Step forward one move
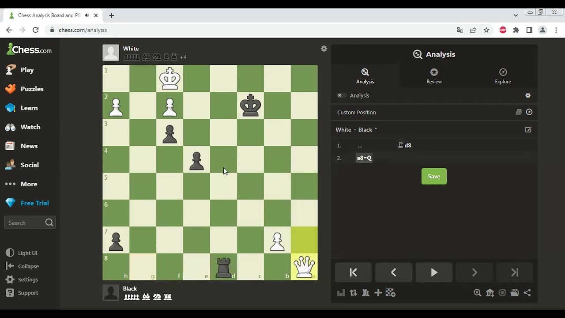The height and width of the screenshot is (318, 565). 475,273
